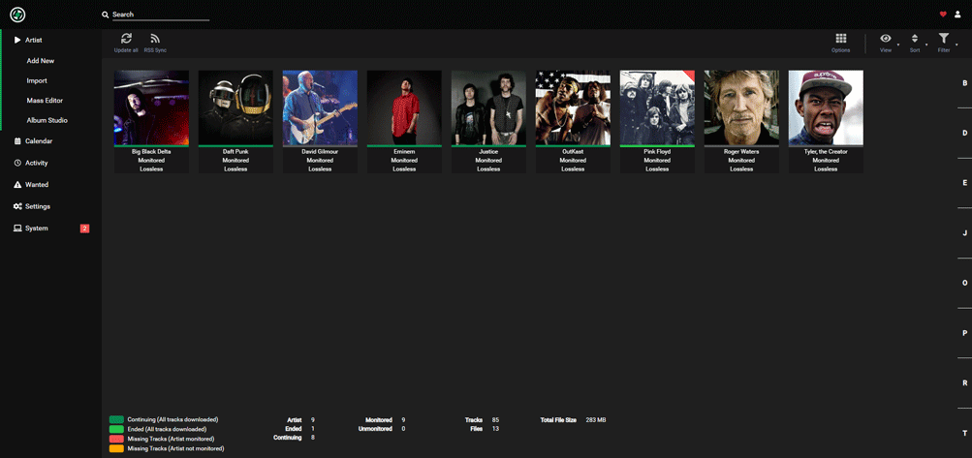Select Add New in sidebar
The height and width of the screenshot is (458, 972).
41,61
